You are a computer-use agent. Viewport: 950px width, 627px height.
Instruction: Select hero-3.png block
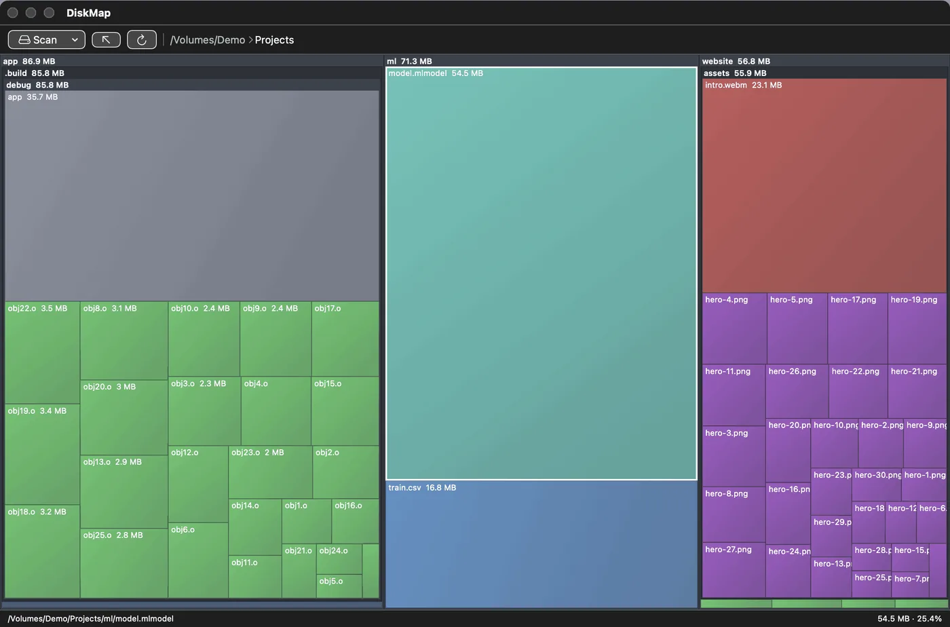(x=734, y=457)
